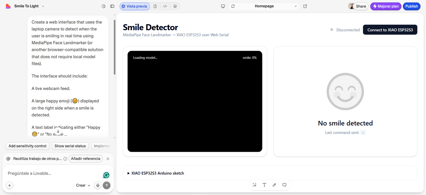Open the file document view icon

(x=155, y=6)
